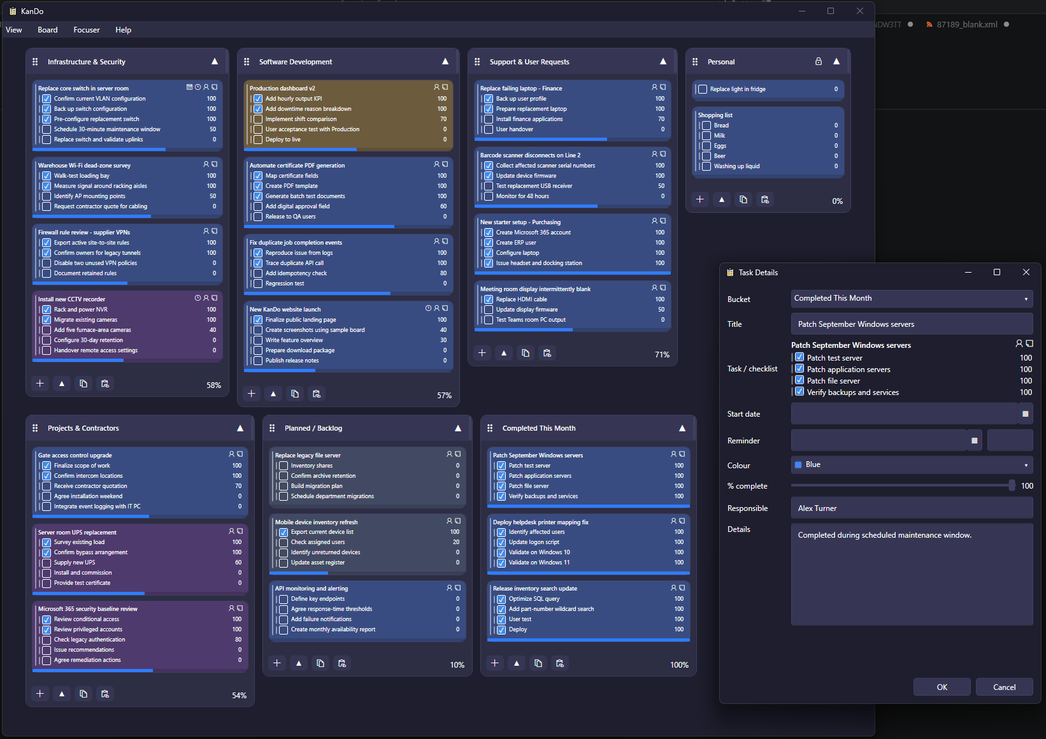This screenshot has height=739, width=1046.
Task: Adjust the % complete slider handle
Action: tap(1012, 485)
